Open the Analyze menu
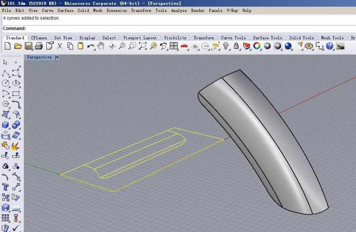 tap(179, 10)
